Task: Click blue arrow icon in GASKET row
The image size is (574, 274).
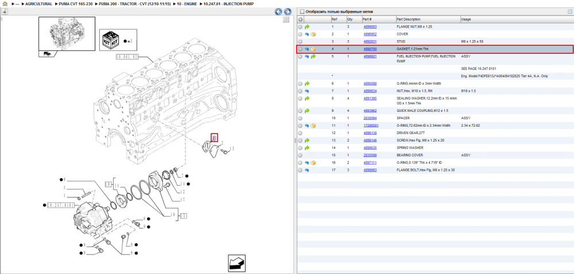Action: click(307, 49)
